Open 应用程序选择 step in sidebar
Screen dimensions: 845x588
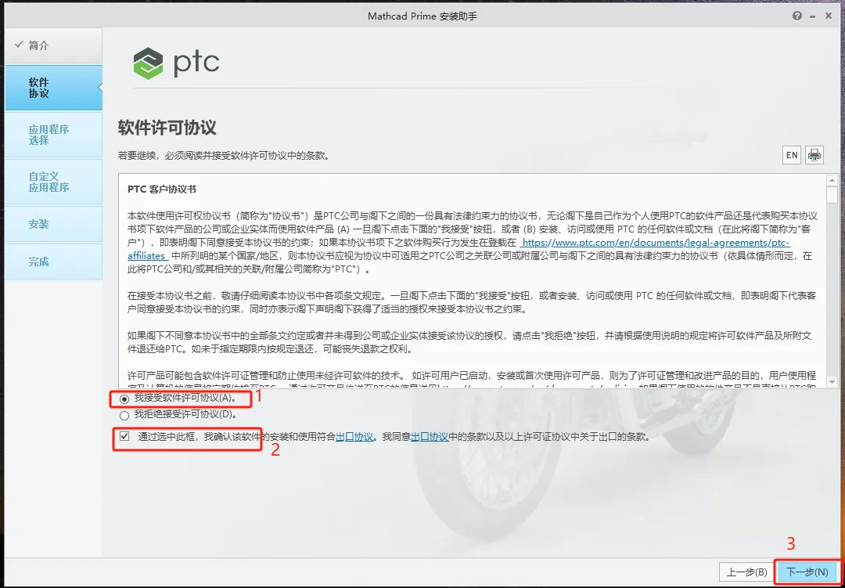(53, 135)
